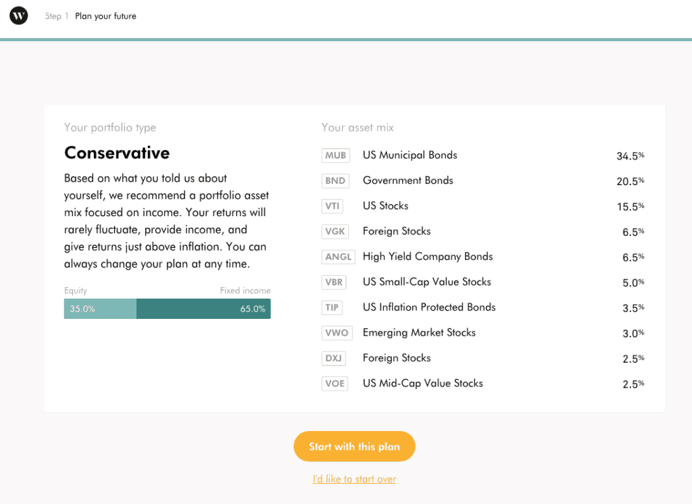Select the VGK Foreign Stocks badge
Image resolution: width=692 pixels, height=504 pixels.
[x=335, y=231]
